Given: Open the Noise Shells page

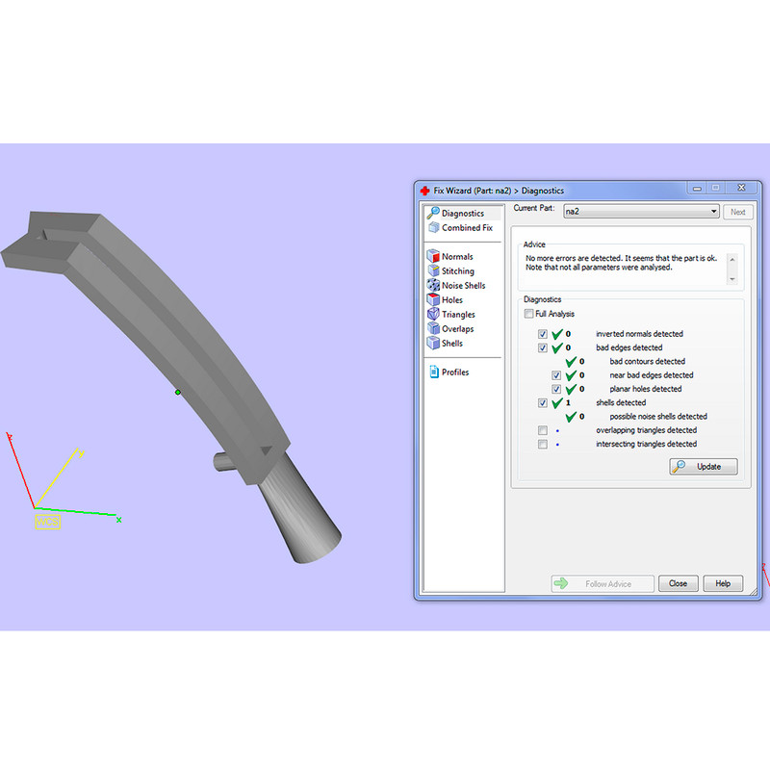Looking at the screenshot, I should pyautogui.click(x=462, y=286).
